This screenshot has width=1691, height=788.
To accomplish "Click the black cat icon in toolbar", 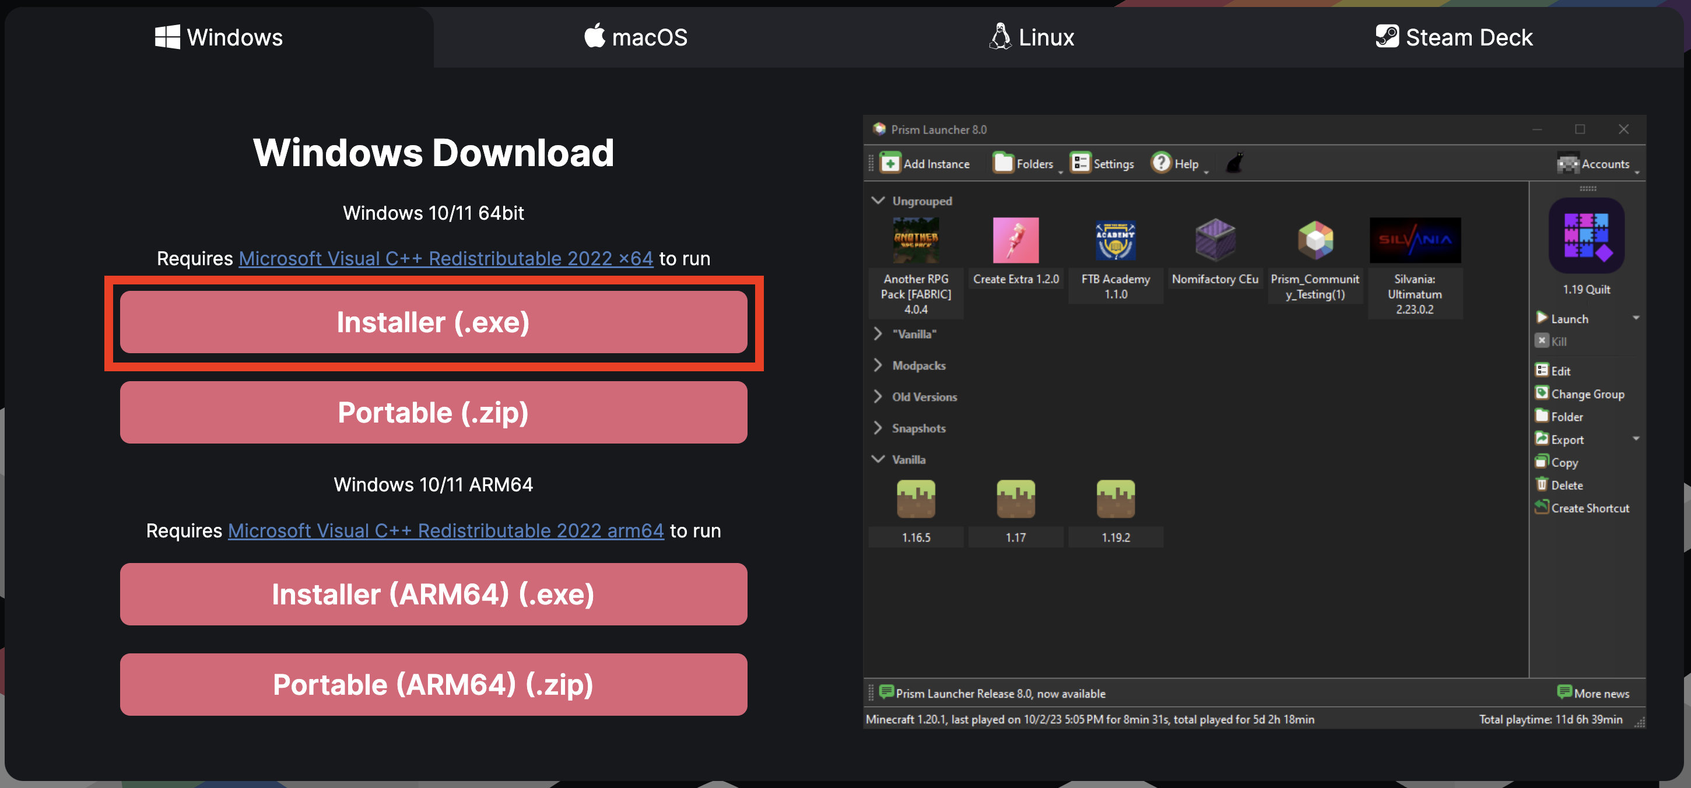I will [x=1234, y=163].
